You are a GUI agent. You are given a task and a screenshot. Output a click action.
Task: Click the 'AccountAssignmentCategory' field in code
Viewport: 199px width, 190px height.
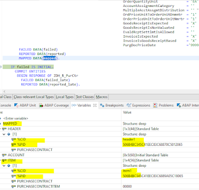click(149, 6)
